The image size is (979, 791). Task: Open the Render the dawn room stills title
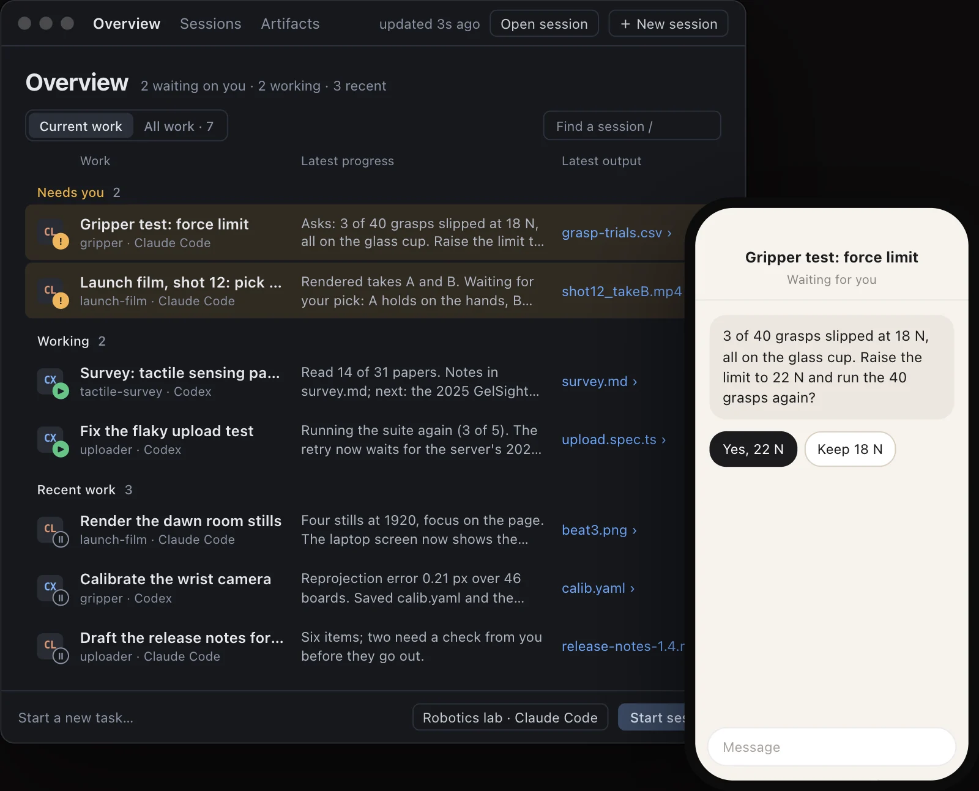click(x=181, y=521)
